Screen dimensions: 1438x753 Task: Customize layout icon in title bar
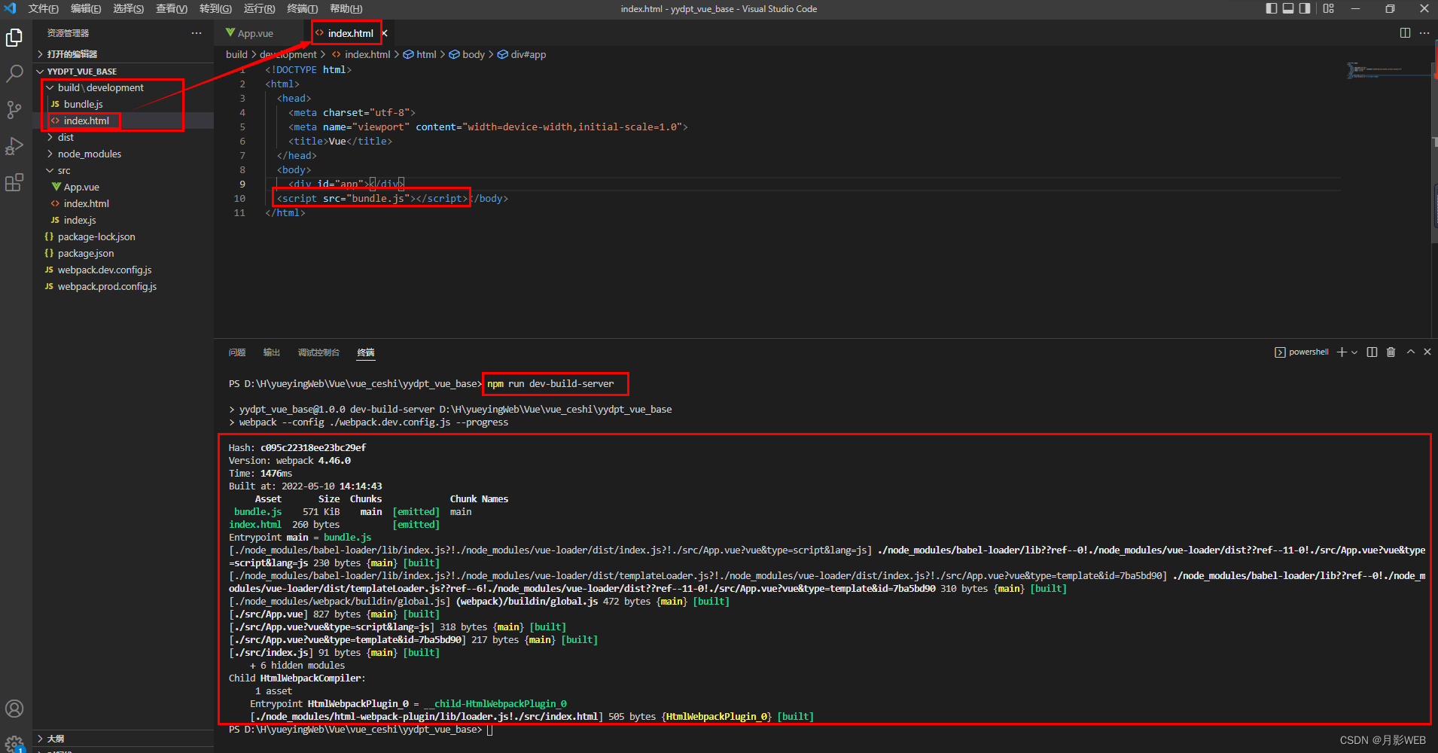pos(1328,8)
